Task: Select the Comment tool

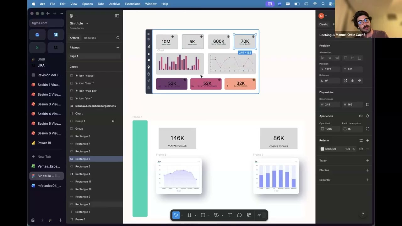Action: click(x=239, y=215)
